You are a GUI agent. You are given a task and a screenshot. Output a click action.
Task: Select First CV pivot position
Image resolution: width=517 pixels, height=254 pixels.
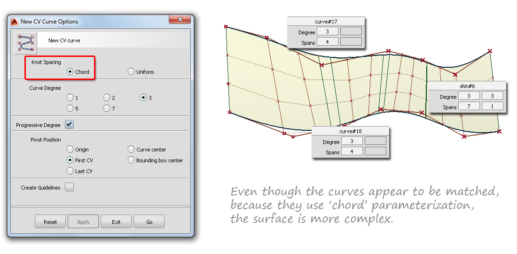click(x=70, y=160)
